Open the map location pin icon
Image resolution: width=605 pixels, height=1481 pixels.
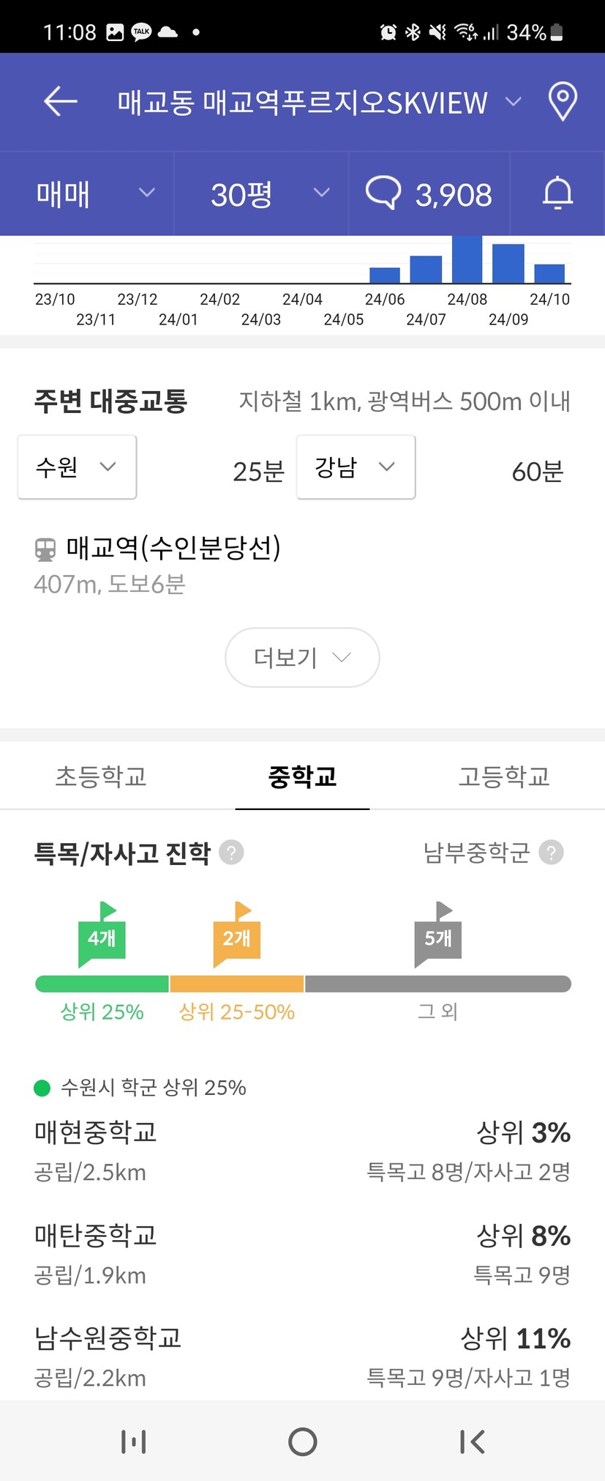pyautogui.click(x=563, y=102)
